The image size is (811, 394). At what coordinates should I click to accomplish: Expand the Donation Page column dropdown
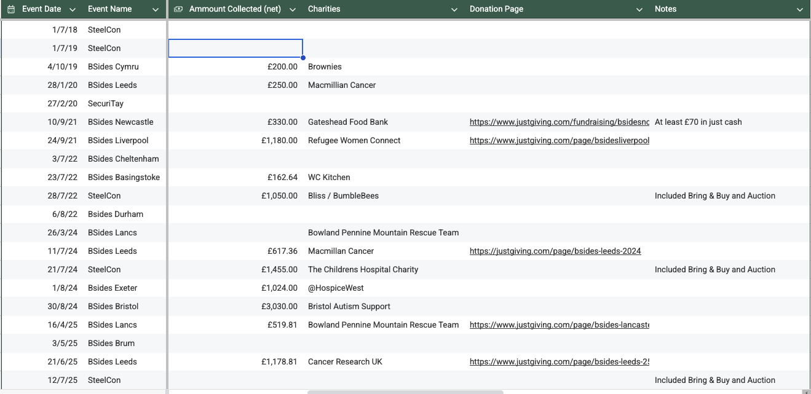pos(639,10)
